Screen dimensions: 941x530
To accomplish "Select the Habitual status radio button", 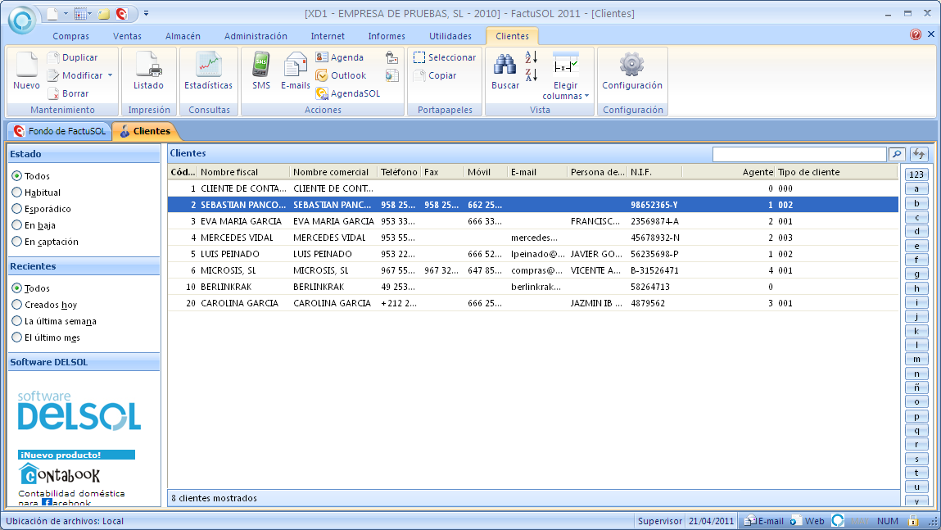I will click(x=17, y=193).
